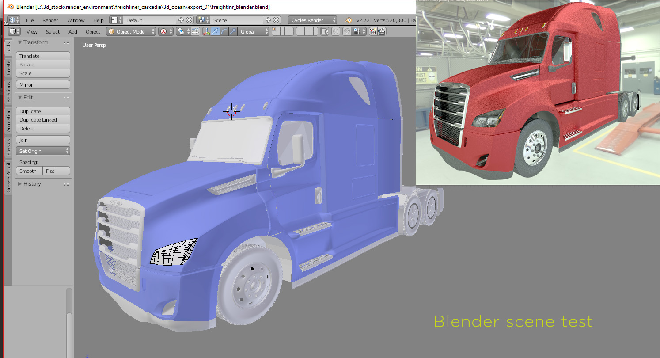Click the Mirror button
The image size is (660, 358).
(43, 85)
